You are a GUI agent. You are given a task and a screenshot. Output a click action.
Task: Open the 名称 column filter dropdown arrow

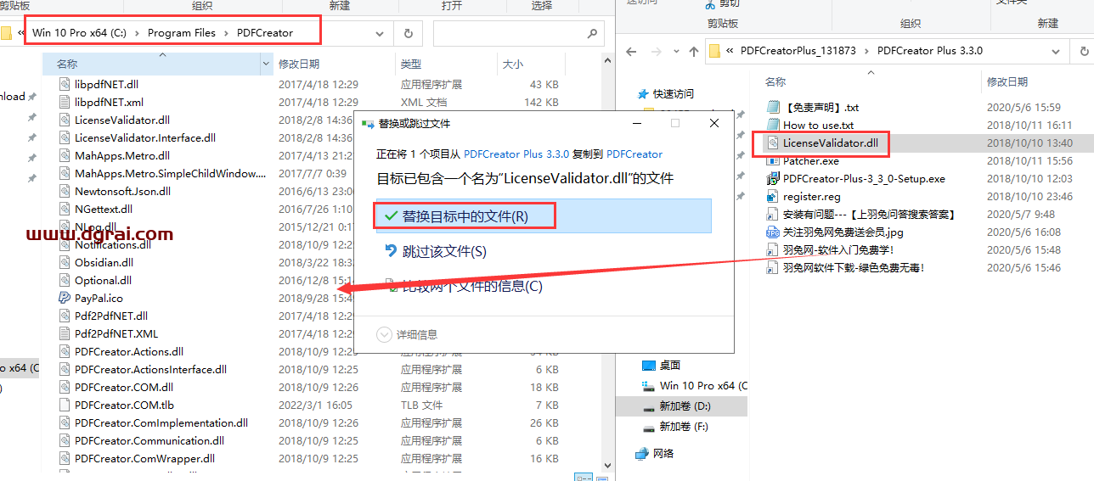pos(267,64)
